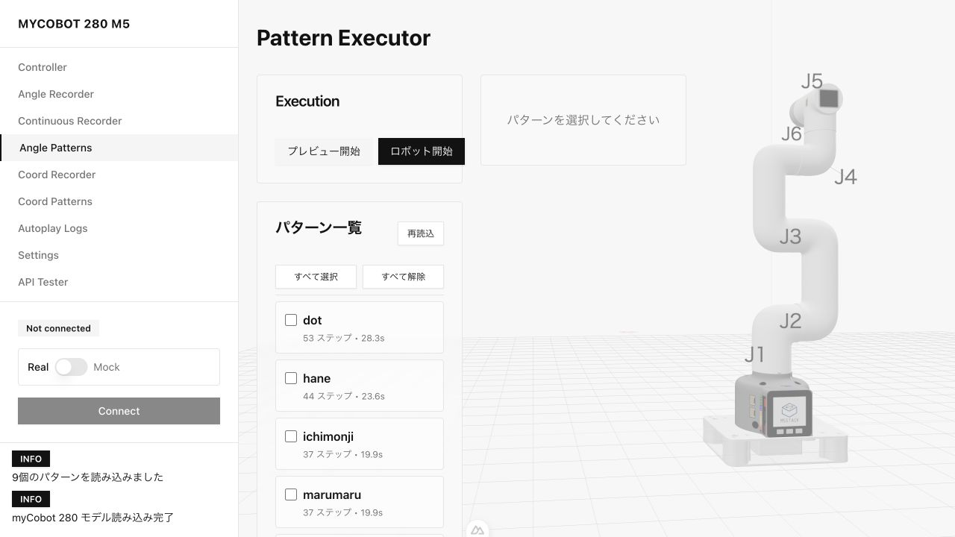Screen dimensions: 955x537
Task: Toggle the Real/Mock switch
Action: (71, 367)
